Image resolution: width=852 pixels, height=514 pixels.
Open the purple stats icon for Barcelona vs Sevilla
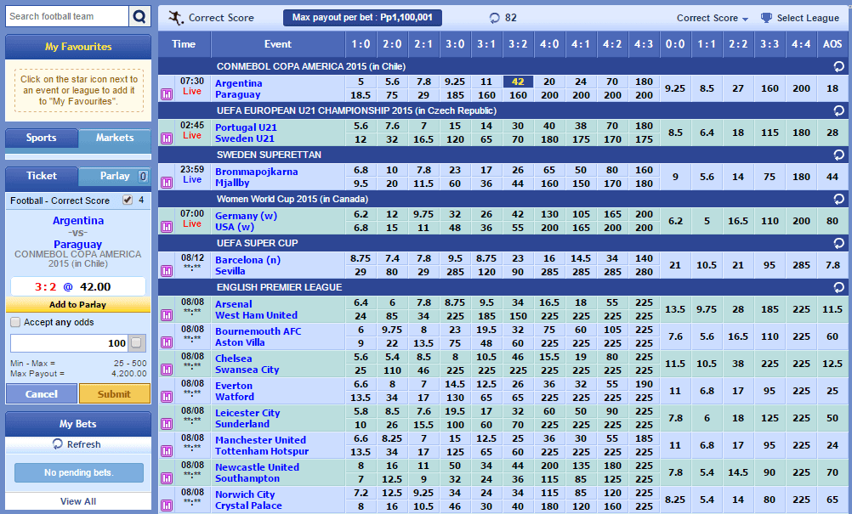point(167,271)
